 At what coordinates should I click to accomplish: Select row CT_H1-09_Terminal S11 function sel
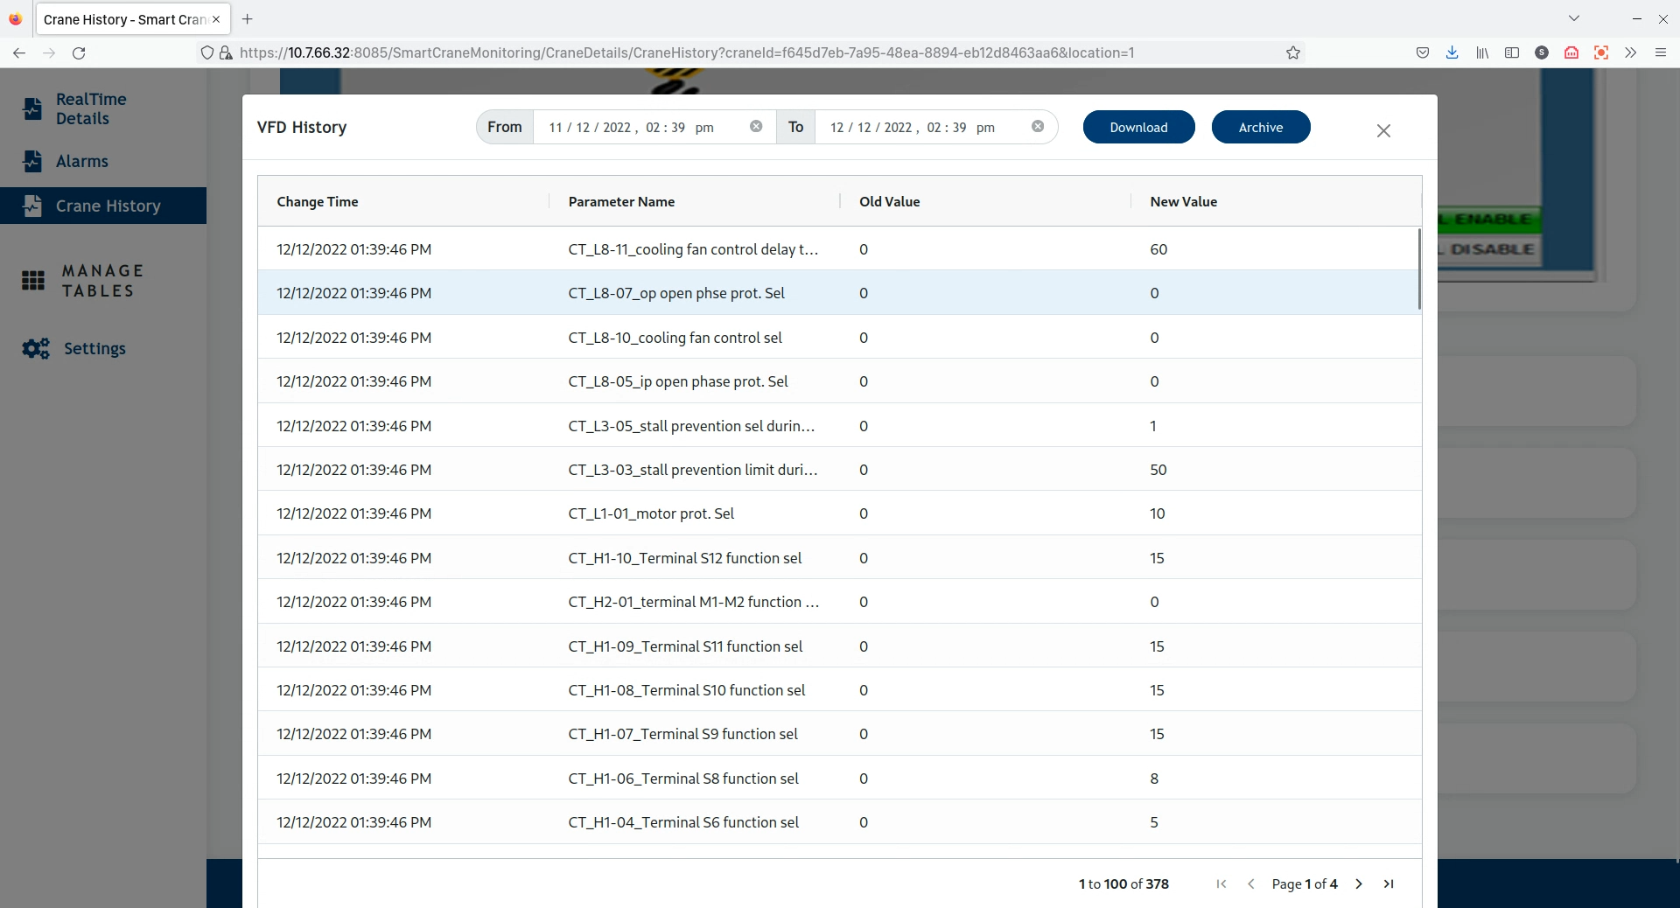coord(838,646)
